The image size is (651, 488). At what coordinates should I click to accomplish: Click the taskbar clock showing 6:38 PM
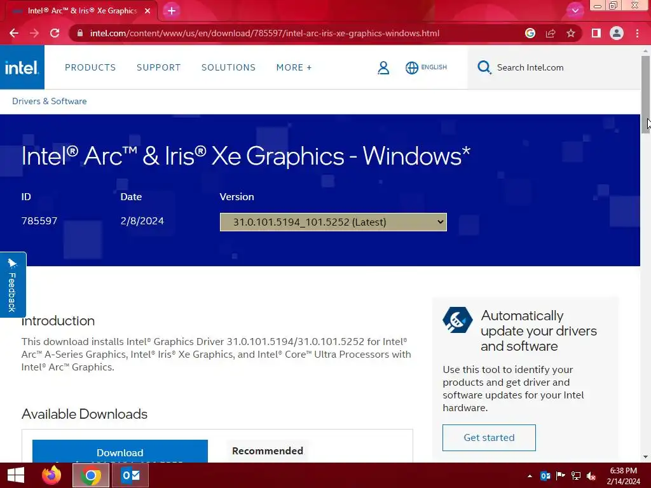(x=623, y=476)
